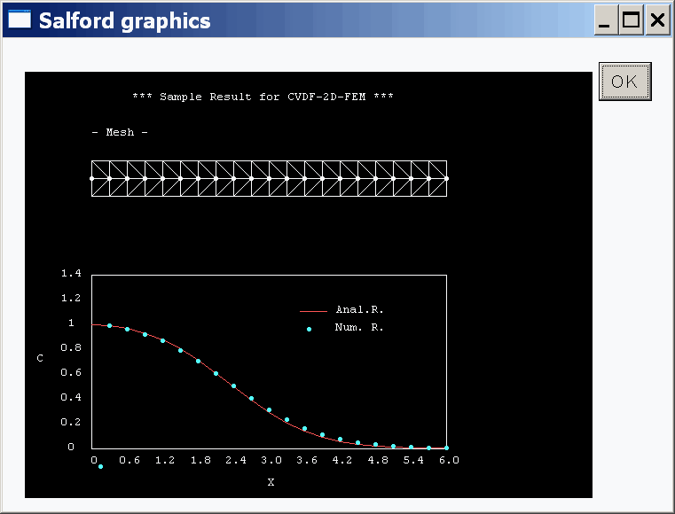Click the x-axis value 1.2
The height and width of the screenshot is (514, 675).
point(165,460)
